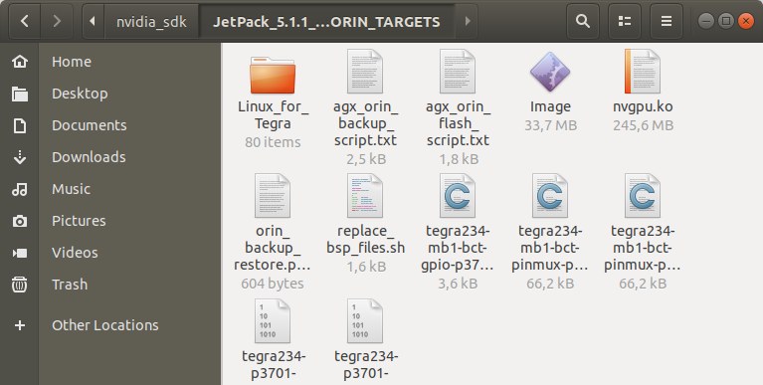This screenshot has width=763, height=385.
Task: Select the nvgpu.ko file icon
Action: pos(643,71)
